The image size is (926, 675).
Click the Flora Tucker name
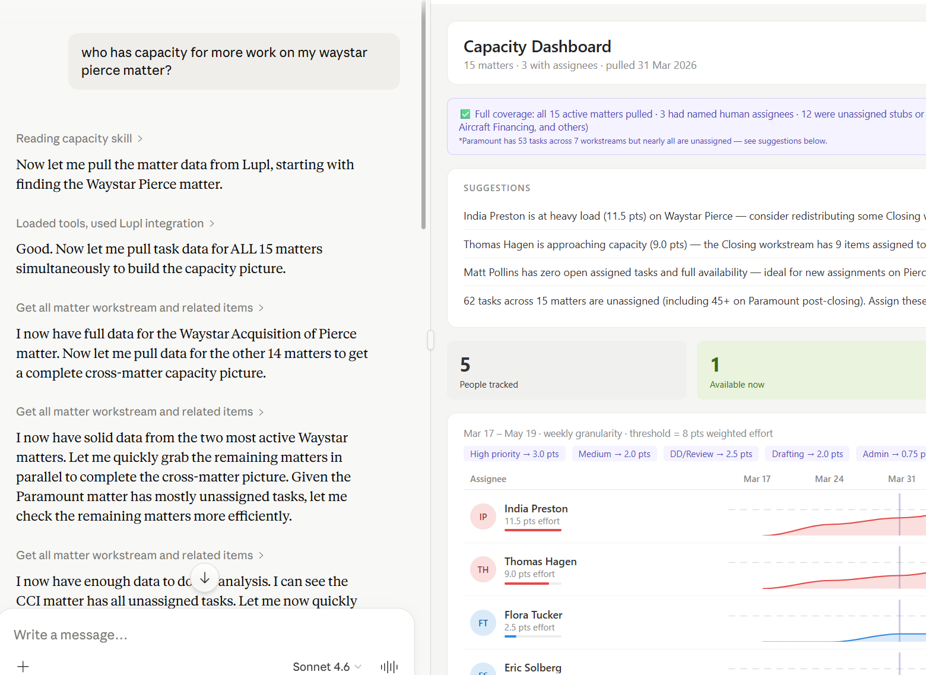(x=534, y=614)
